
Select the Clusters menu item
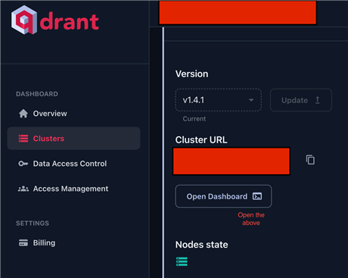click(74, 139)
